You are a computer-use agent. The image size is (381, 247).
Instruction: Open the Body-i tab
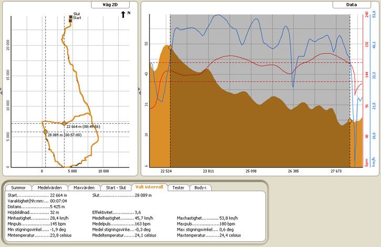coord(200,188)
